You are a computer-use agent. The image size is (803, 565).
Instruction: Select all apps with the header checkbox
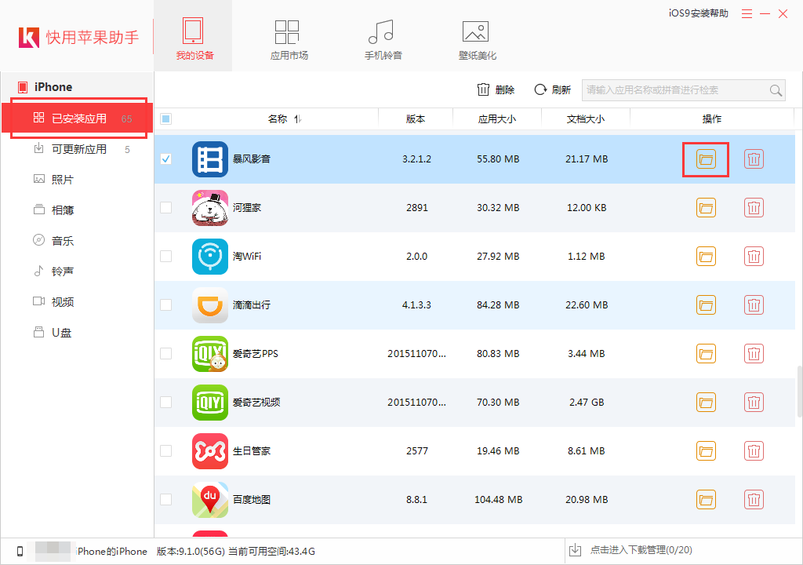click(165, 118)
